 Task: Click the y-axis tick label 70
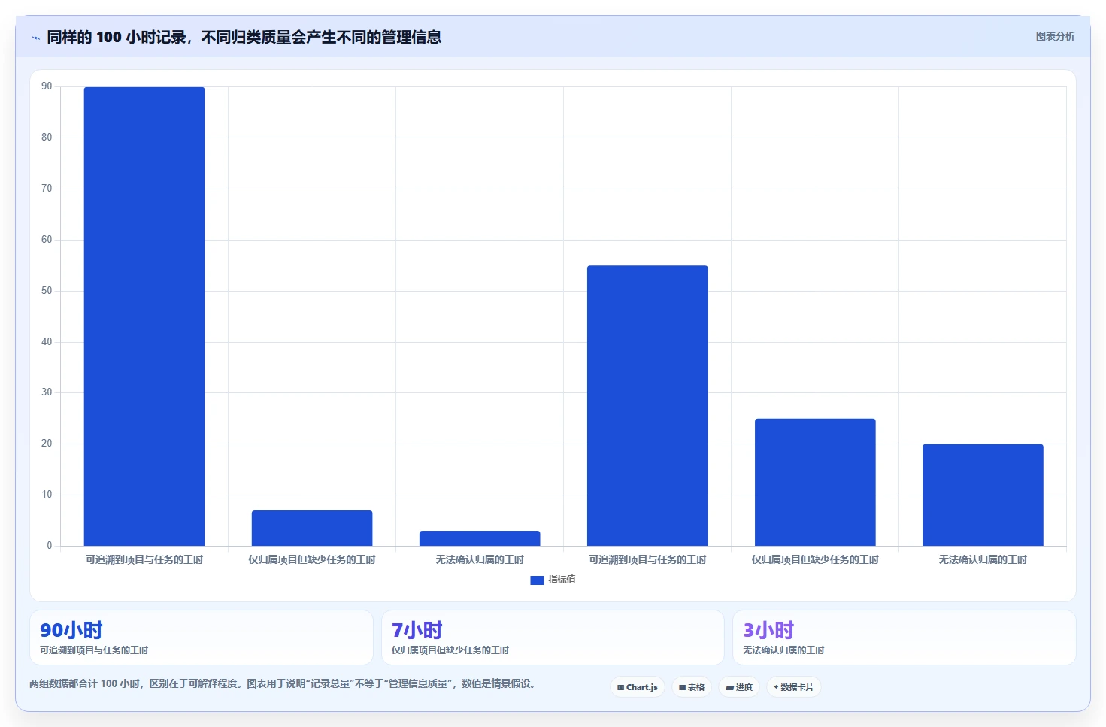point(47,189)
